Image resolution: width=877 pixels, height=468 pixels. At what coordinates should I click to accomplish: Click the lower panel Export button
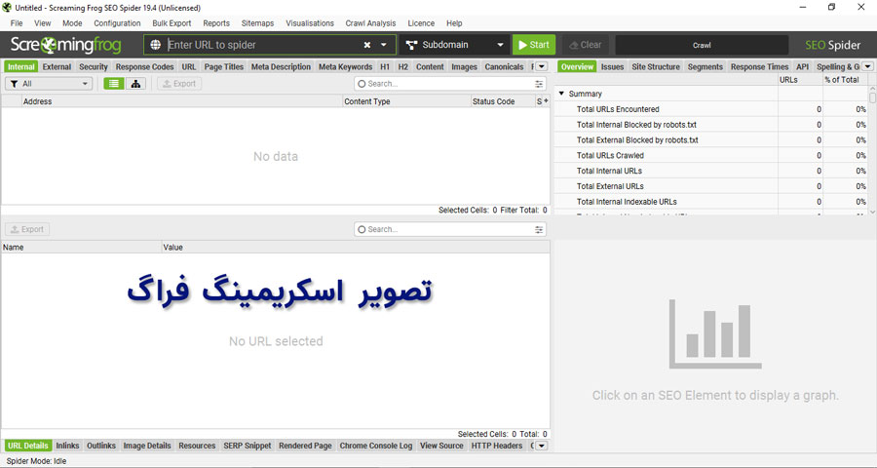click(27, 229)
